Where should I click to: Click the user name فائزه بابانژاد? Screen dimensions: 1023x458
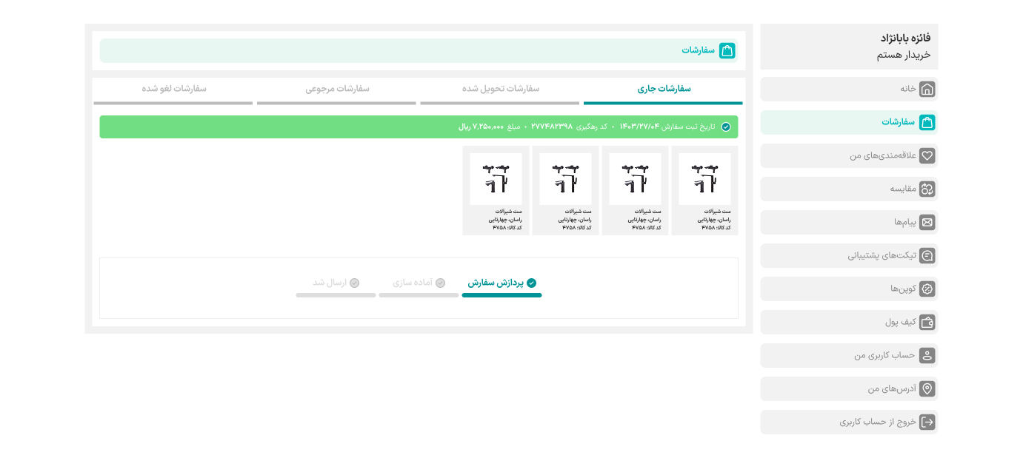click(905, 38)
